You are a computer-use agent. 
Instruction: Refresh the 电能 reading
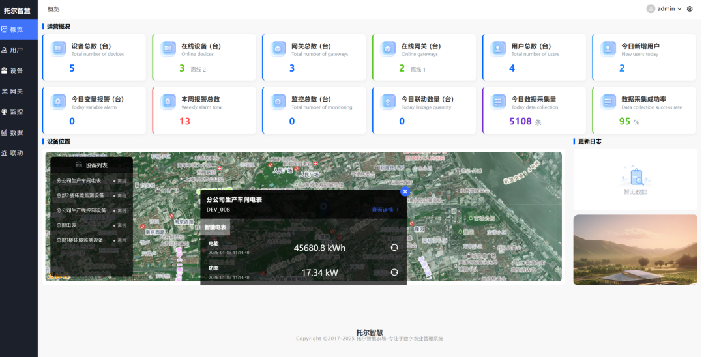tap(394, 248)
